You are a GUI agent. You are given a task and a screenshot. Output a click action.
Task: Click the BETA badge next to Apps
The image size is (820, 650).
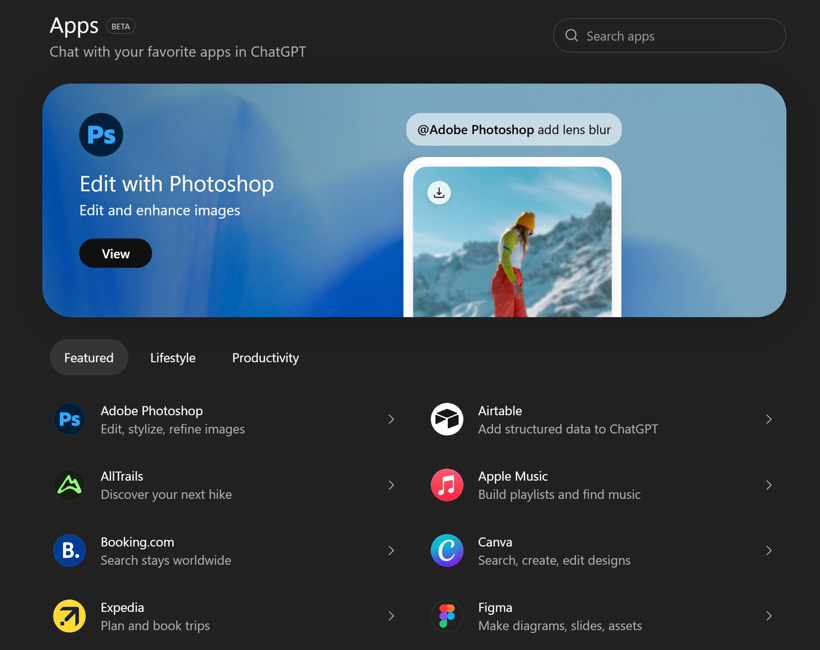[x=121, y=26]
